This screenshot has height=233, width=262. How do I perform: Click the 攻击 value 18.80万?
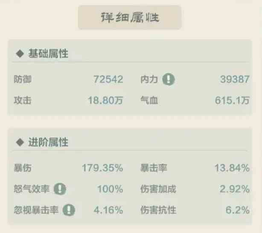(x=105, y=100)
